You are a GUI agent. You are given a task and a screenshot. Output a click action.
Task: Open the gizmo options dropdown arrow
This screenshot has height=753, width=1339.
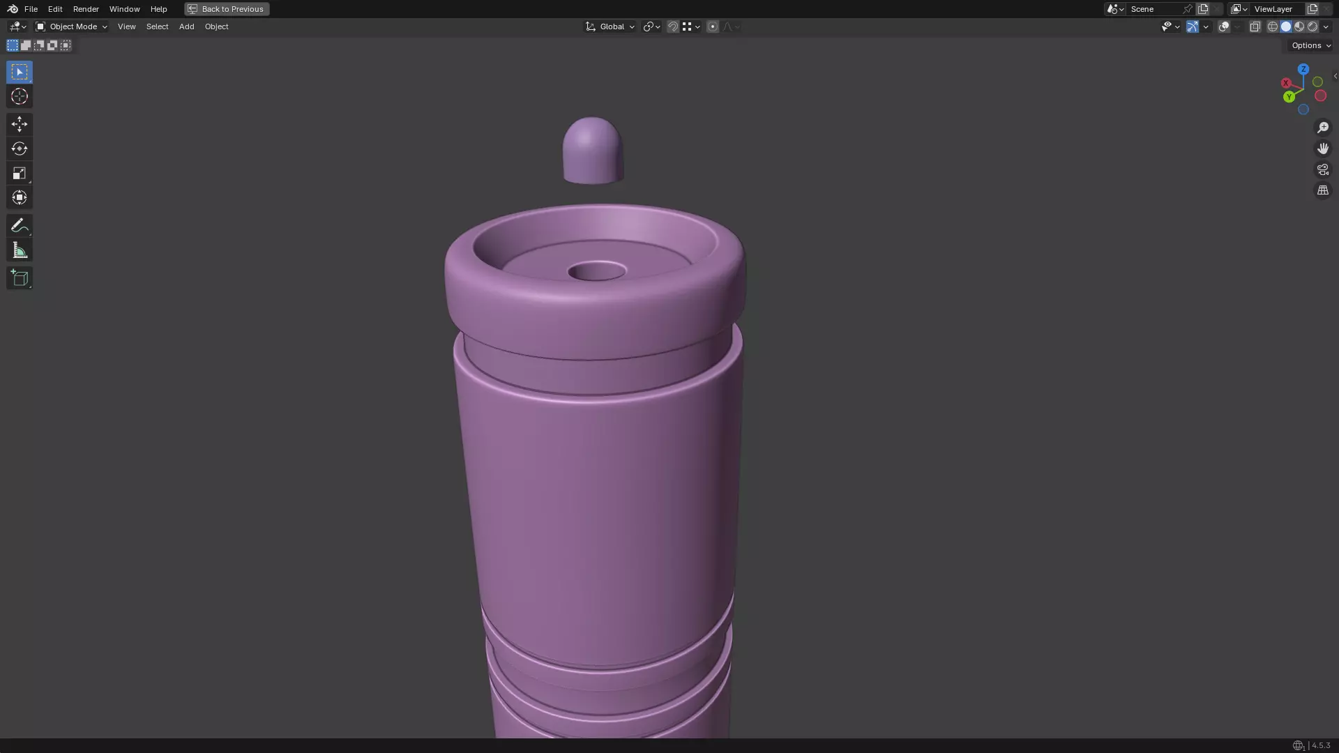[1206, 26]
